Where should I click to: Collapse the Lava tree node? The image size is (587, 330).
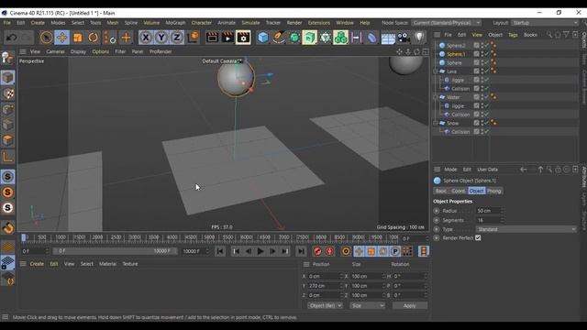point(436,71)
